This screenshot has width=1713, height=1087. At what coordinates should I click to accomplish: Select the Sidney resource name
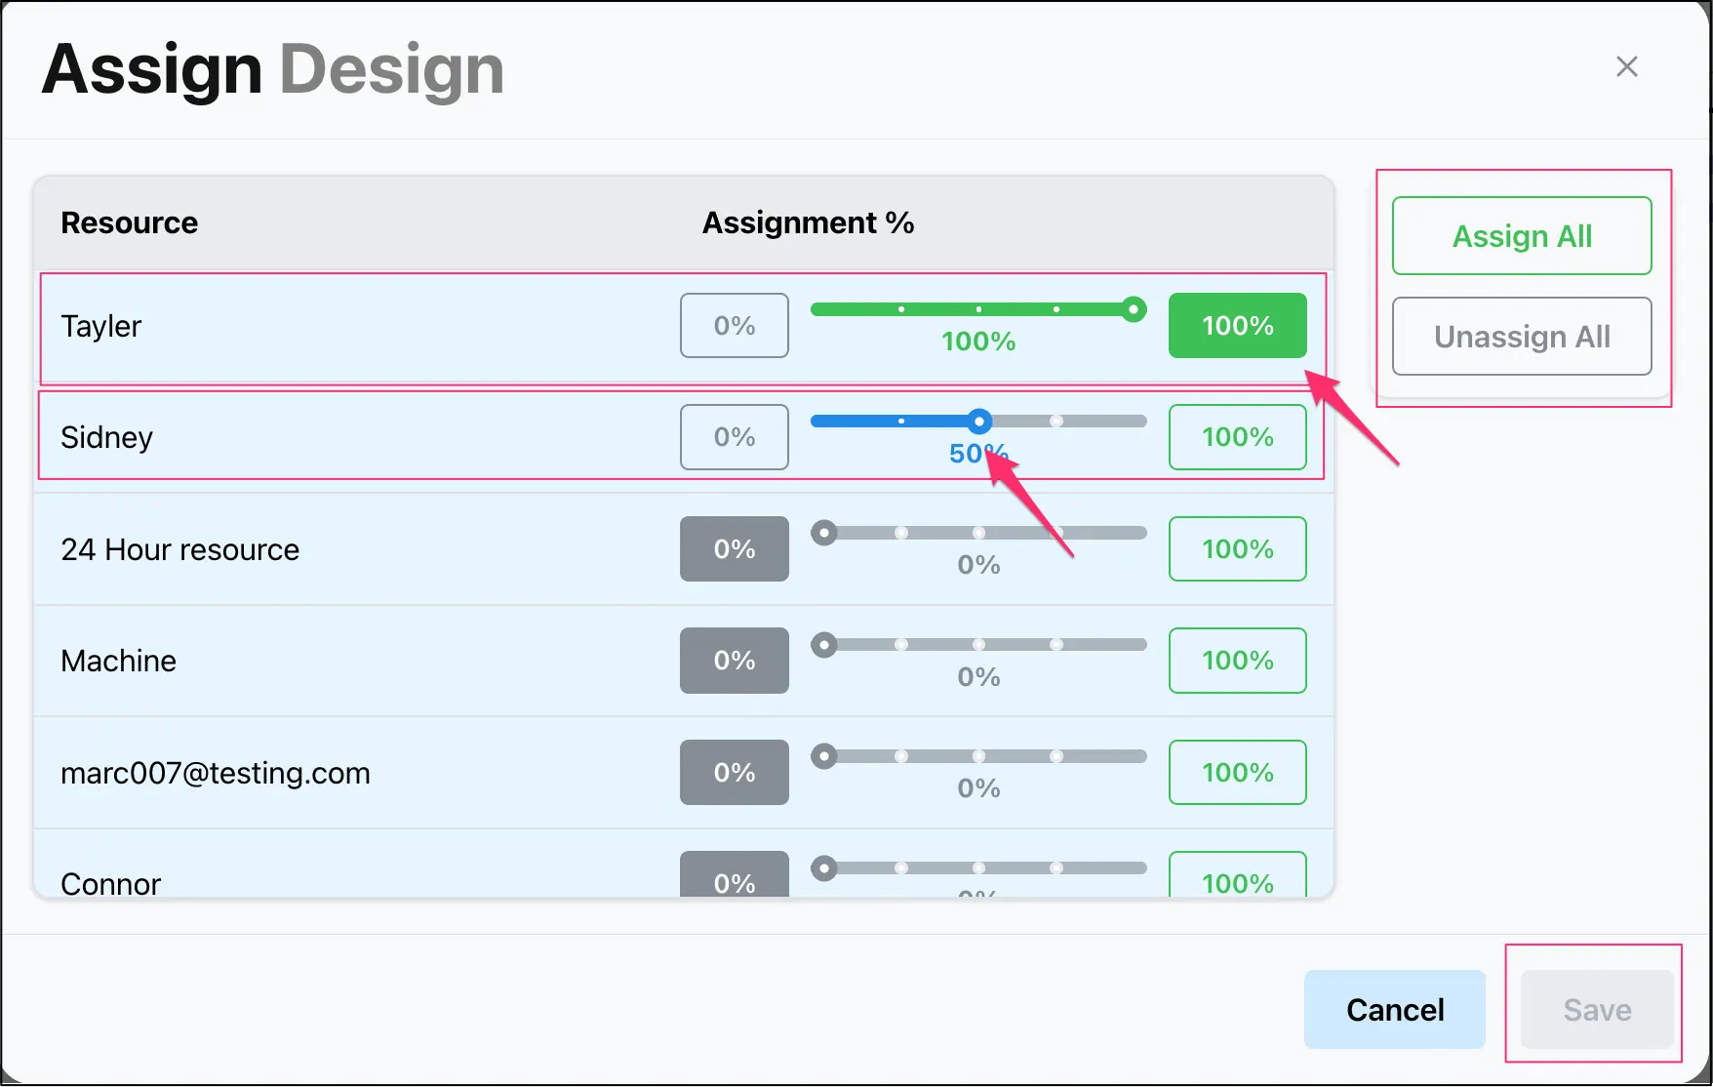tap(106, 437)
